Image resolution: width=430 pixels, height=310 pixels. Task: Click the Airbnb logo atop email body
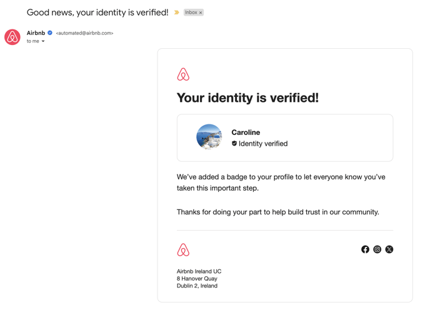(x=183, y=74)
